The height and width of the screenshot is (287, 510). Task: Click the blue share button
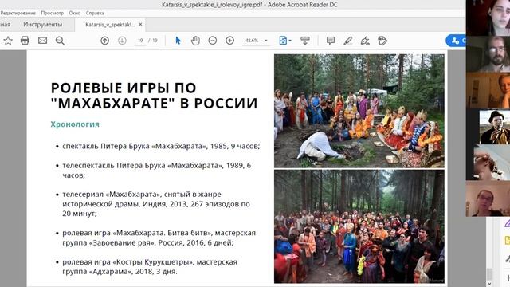tap(456, 41)
